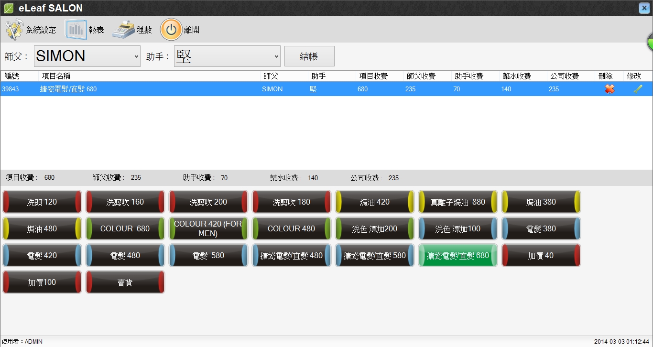Image resolution: width=653 pixels, height=347 pixels.
Task: Select the 真離子焗油 880 button
Action: [x=458, y=202]
